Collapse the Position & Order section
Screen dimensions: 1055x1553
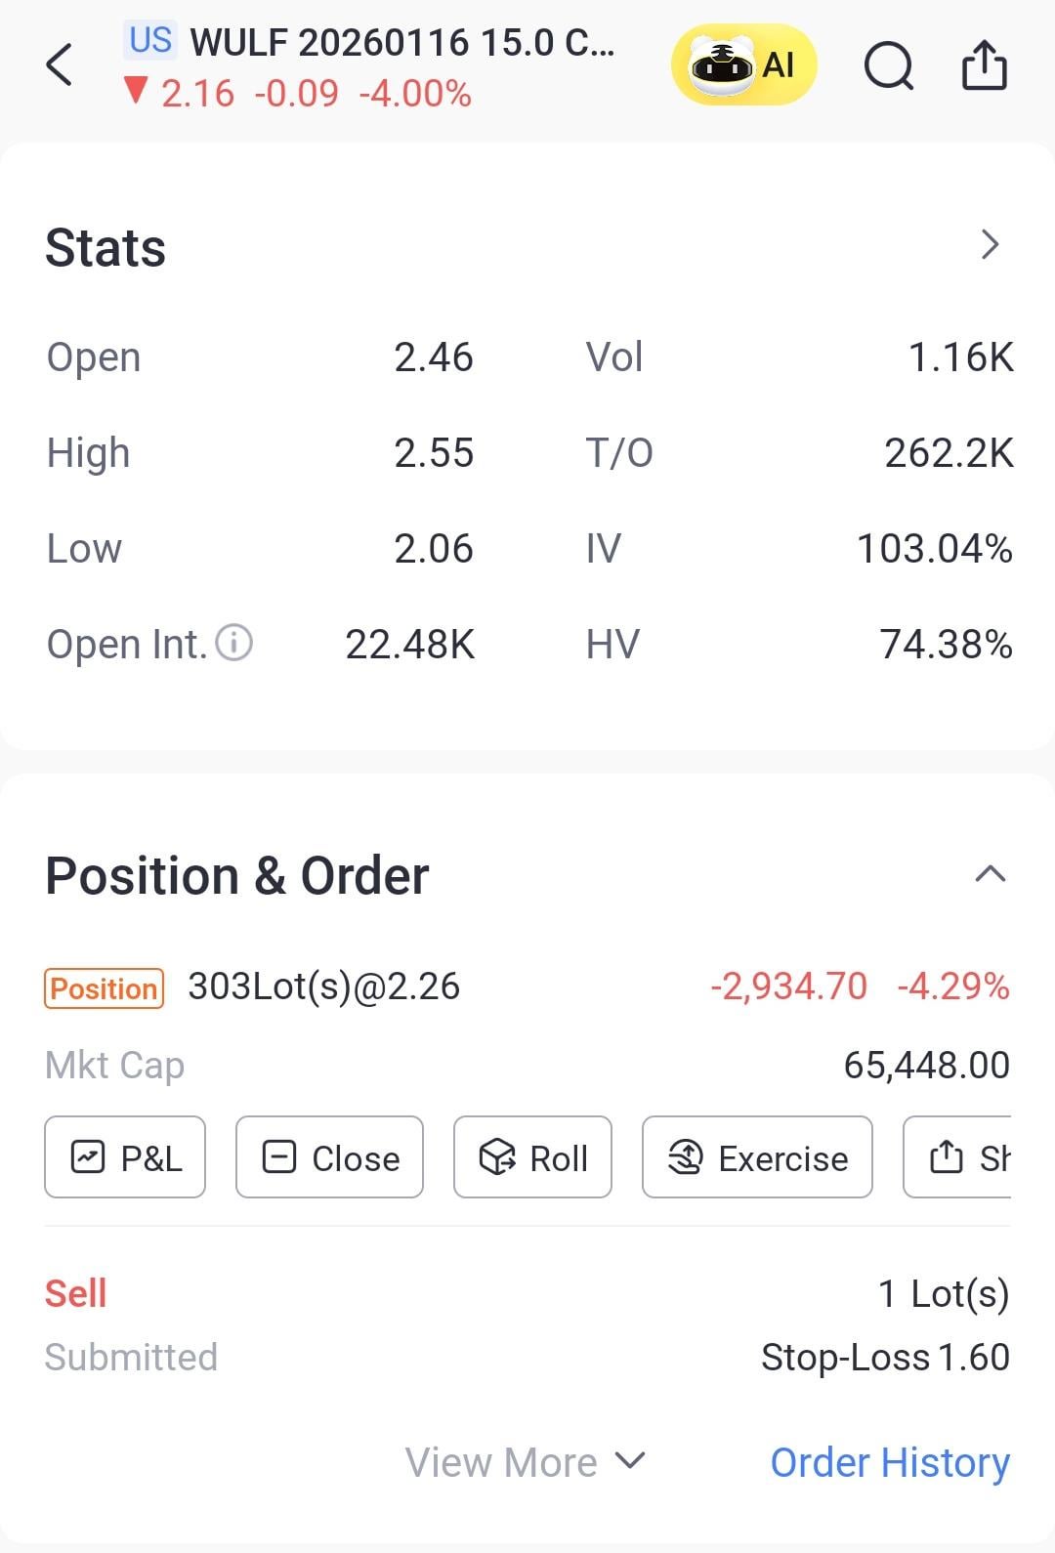click(990, 874)
